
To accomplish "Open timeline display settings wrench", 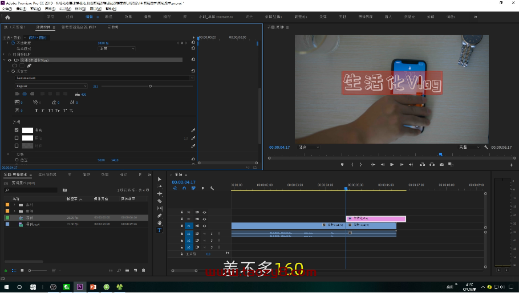I will coord(212,188).
